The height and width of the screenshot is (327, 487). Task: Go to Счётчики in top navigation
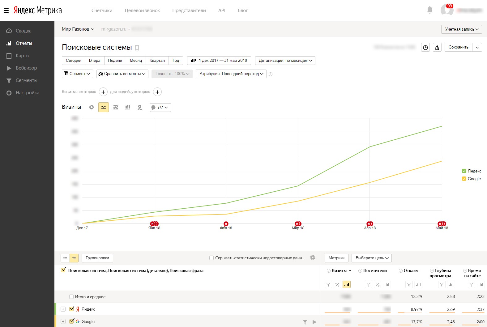(102, 11)
